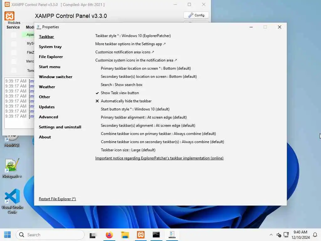Change Secondary taskbar(s) alignment setting
The height and width of the screenshot is (241, 321).
(148, 126)
